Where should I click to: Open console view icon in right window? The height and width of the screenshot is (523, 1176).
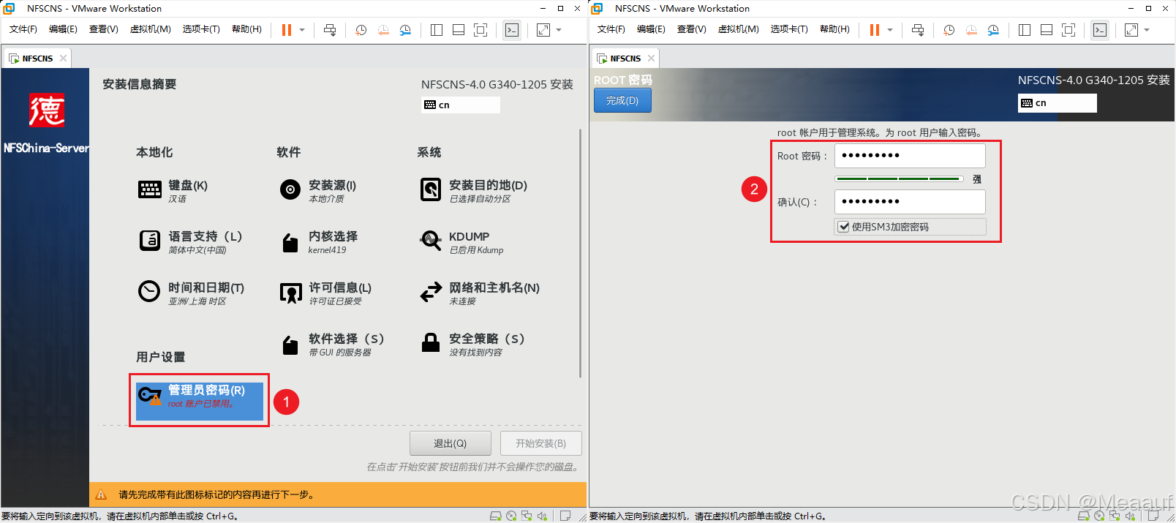pyautogui.click(x=1100, y=30)
